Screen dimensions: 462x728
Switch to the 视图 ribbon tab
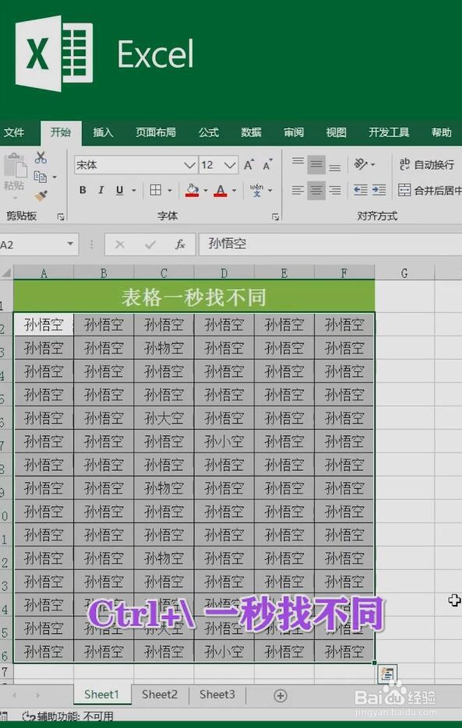336,133
